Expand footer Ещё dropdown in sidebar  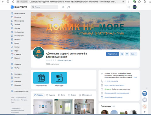pos(13,102)
